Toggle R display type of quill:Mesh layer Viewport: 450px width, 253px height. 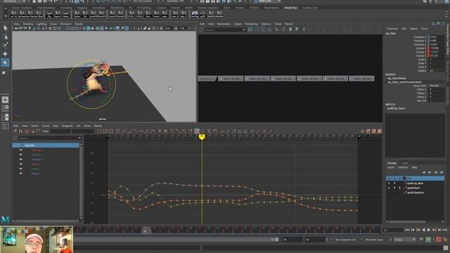point(400,188)
